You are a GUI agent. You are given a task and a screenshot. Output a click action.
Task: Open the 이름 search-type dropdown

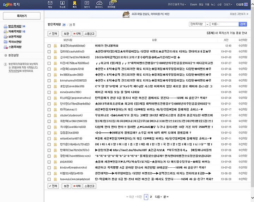215,24
